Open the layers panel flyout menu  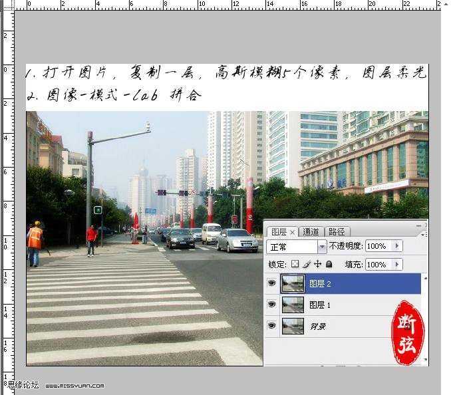pos(423,235)
